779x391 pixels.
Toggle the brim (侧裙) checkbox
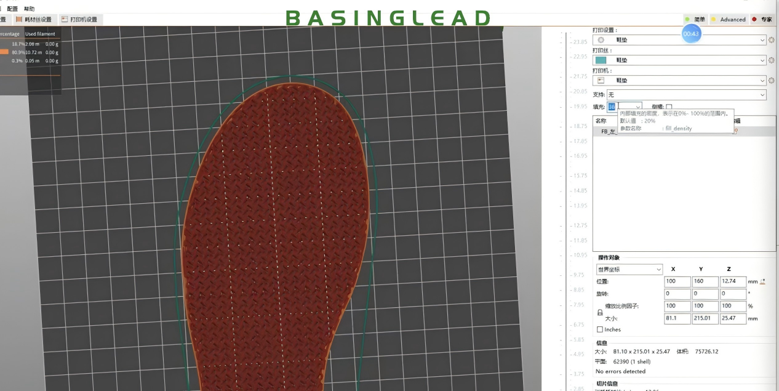[669, 107]
